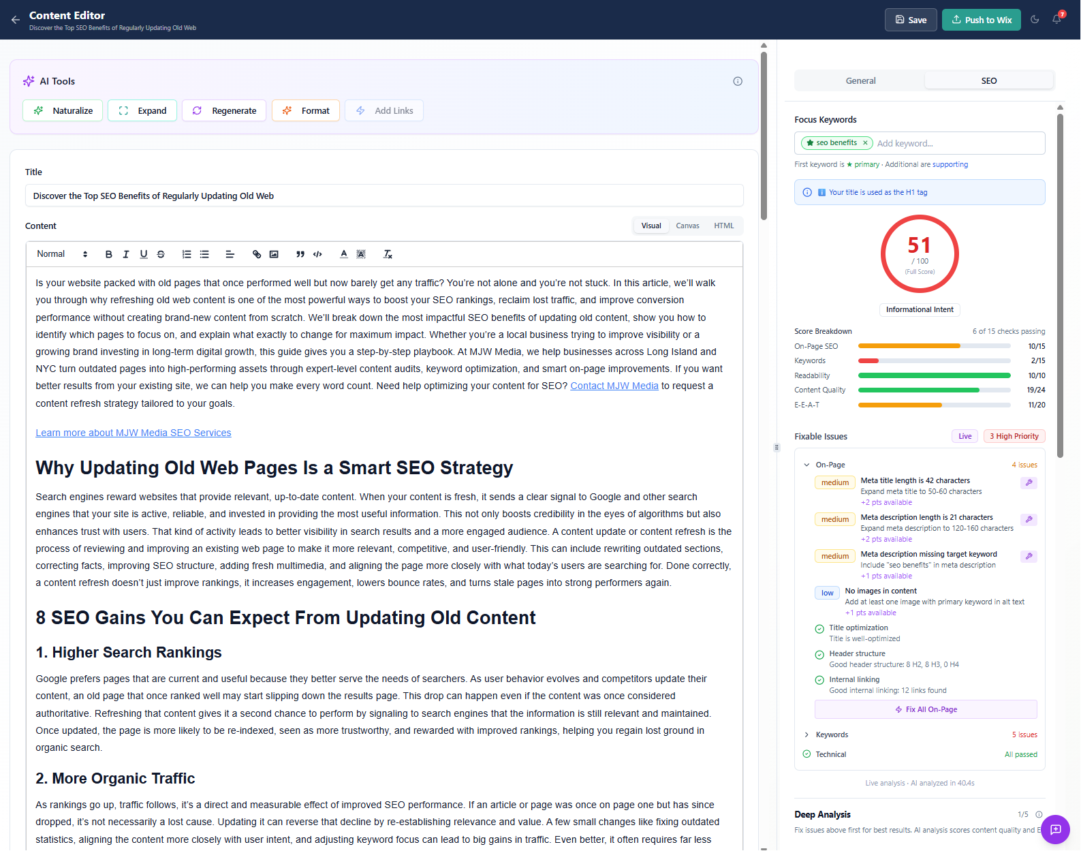Select the Visual editor view
The image size is (1081, 851).
pos(651,226)
